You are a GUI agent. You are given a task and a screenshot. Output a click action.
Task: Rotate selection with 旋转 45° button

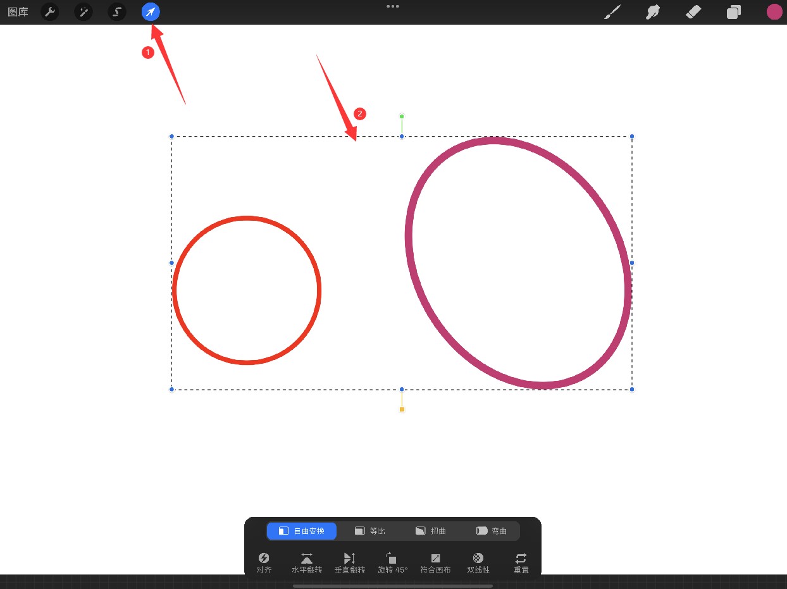tap(392, 562)
